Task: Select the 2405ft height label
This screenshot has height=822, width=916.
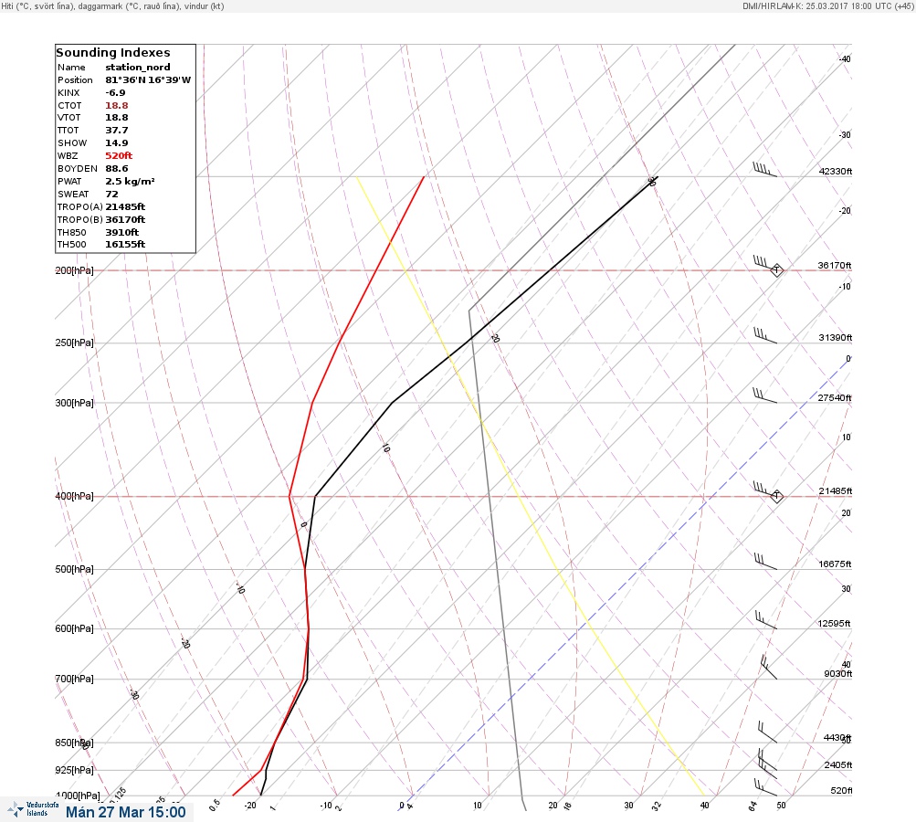Action: (x=838, y=765)
